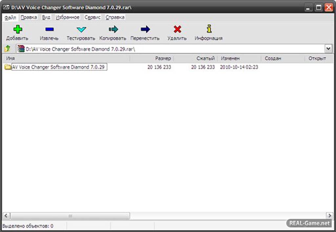The height and width of the screenshot is (232, 336).
Task: Open the Правка menu
Action: point(29,17)
